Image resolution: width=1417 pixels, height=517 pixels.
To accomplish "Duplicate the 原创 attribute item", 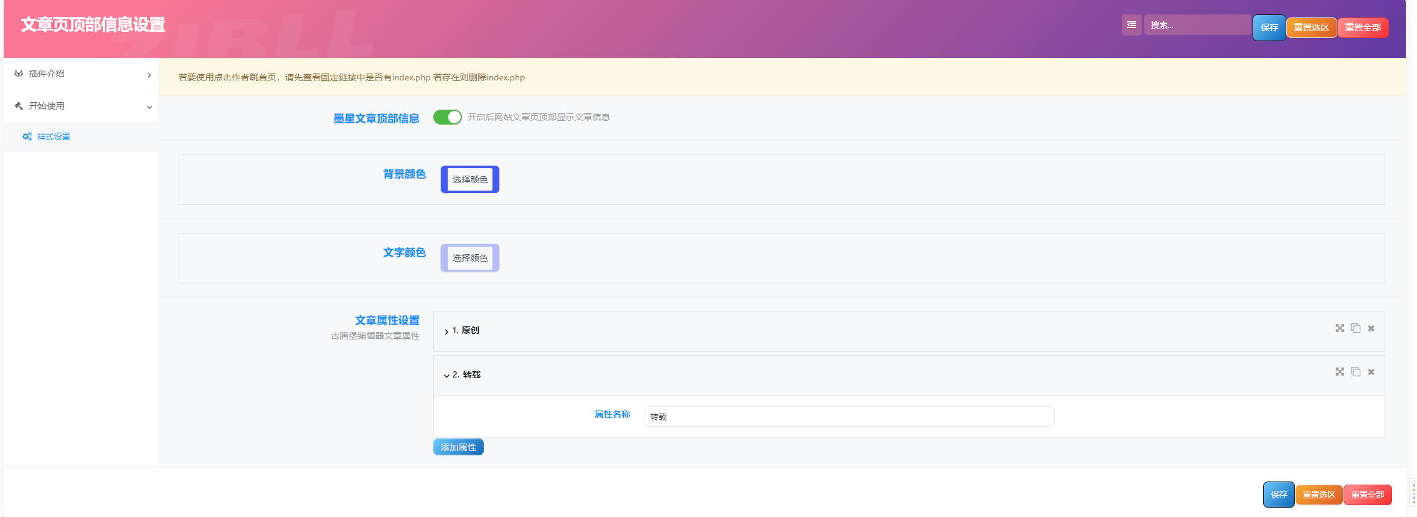I will point(1355,328).
